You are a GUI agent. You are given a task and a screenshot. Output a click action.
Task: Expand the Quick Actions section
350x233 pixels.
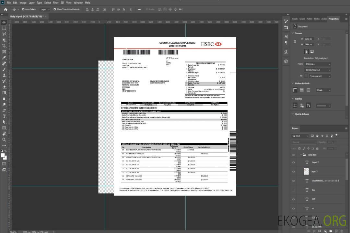coord(293,114)
